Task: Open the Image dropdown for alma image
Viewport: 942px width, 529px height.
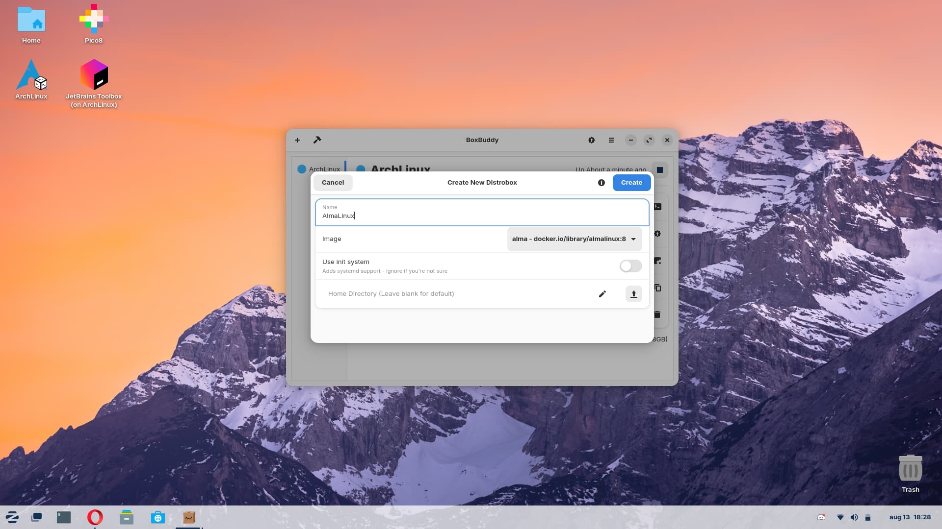Action: 575,239
